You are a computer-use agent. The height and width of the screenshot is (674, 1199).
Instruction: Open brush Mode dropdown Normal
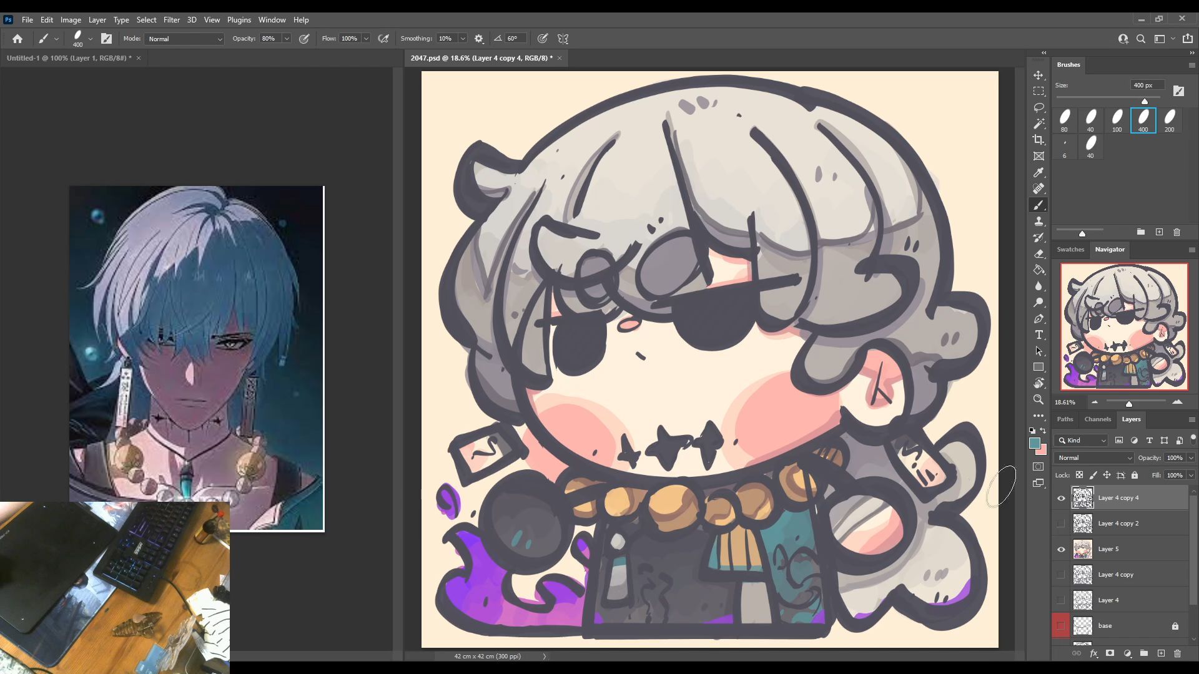point(185,39)
